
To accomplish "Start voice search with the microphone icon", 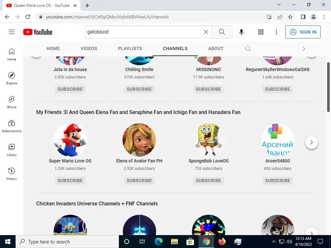I will click(241, 32).
